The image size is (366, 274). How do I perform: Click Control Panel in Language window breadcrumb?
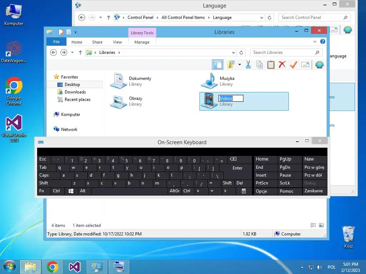pos(140,17)
